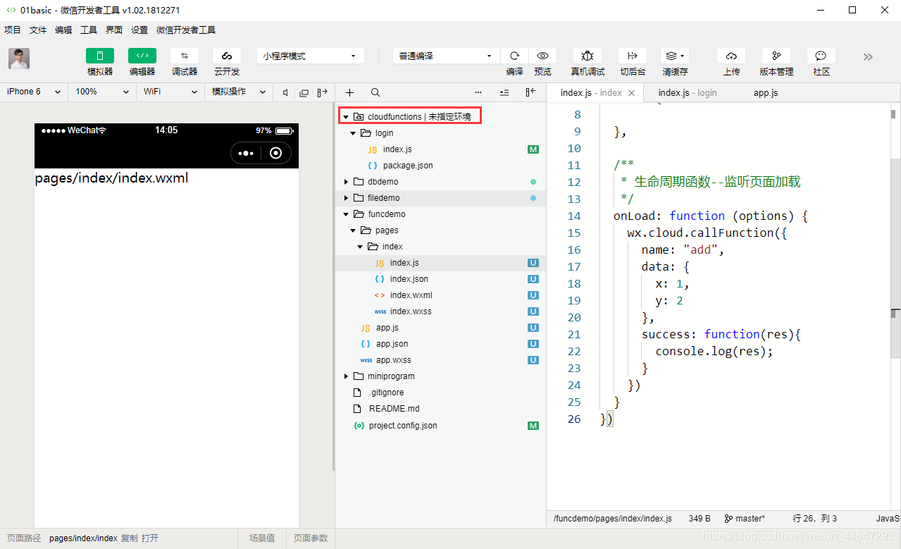Open Cloud Development (云开发) console

pos(227,56)
